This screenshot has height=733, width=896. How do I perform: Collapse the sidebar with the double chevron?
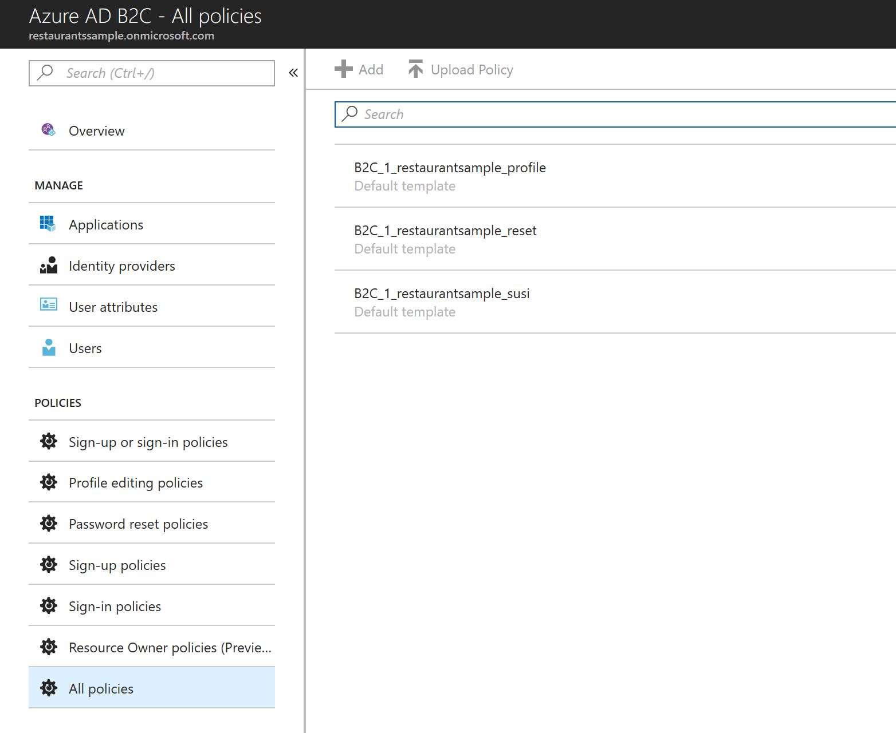click(x=293, y=73)
